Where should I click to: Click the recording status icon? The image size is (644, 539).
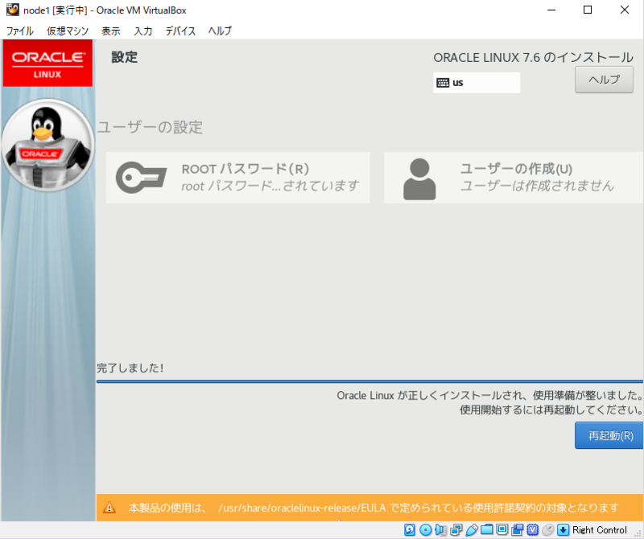(517, 530)
